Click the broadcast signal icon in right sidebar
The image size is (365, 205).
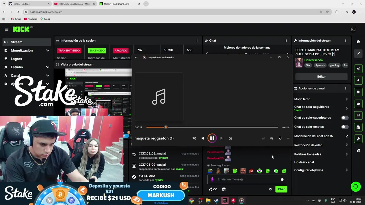click(x=358, y=115)
